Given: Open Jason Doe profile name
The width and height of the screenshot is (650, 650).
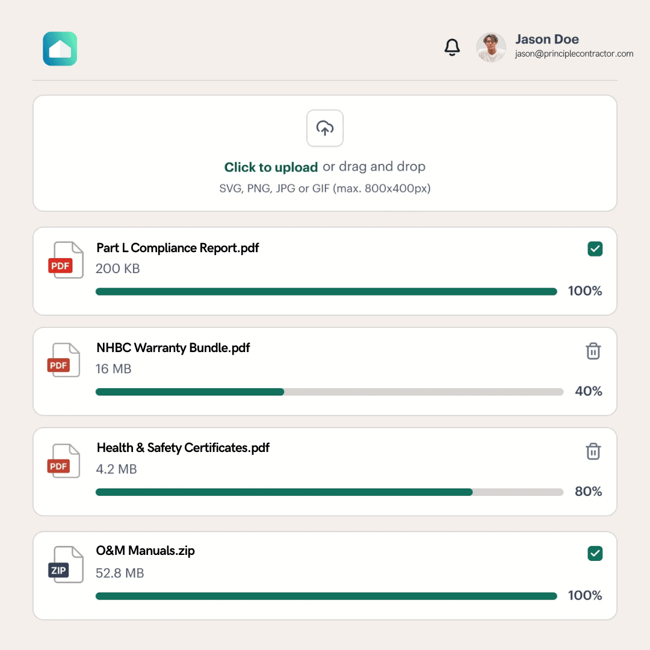Looking at the screenshot, I should click(x=547, y=40).
